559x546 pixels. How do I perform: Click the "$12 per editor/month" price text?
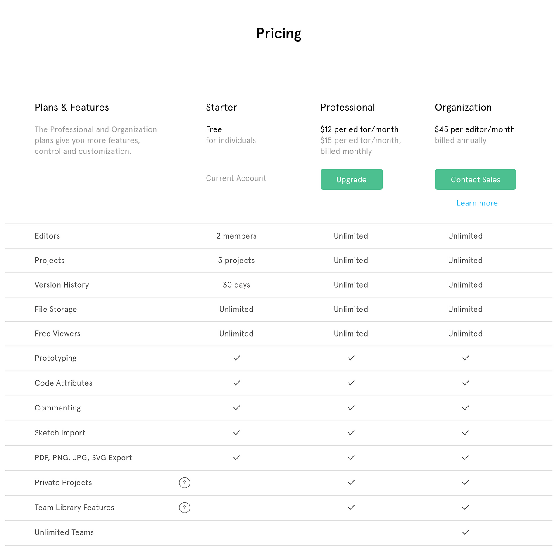click(359, 129)
